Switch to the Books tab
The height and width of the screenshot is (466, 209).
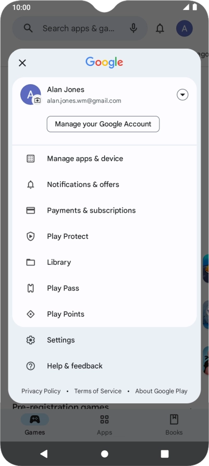174,425
